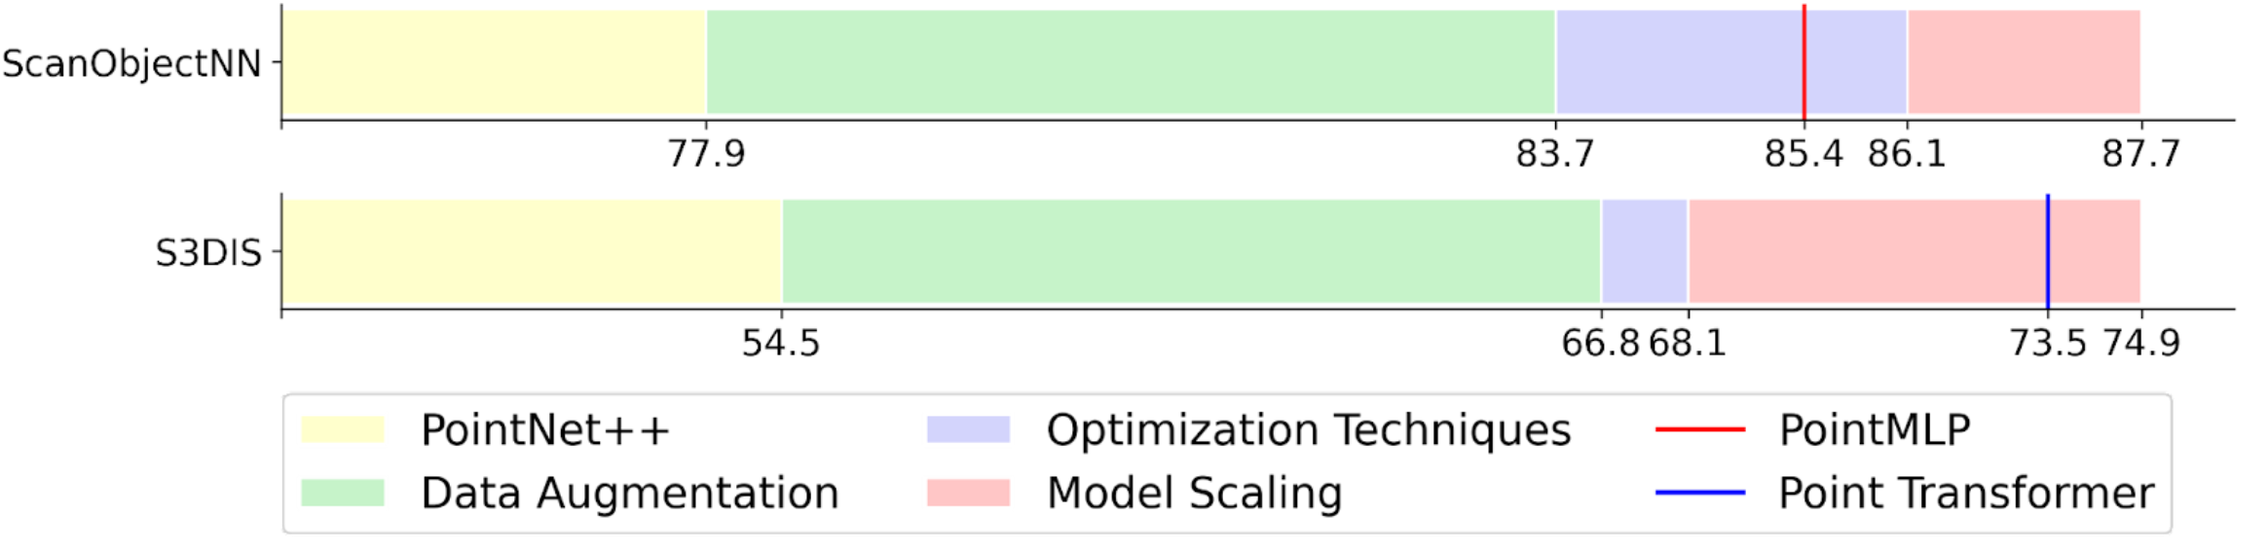
Task: Select the S3DIS row label
Action: (208, 253)
